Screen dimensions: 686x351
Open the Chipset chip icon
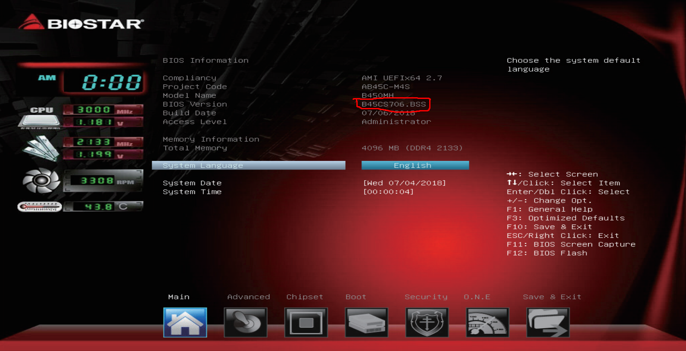coord(306,322)
